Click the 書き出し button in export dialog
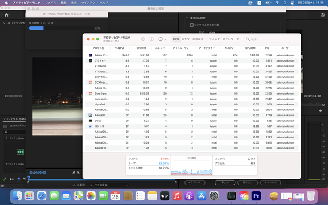The image size is (328, 205). (x=248, y=182)
